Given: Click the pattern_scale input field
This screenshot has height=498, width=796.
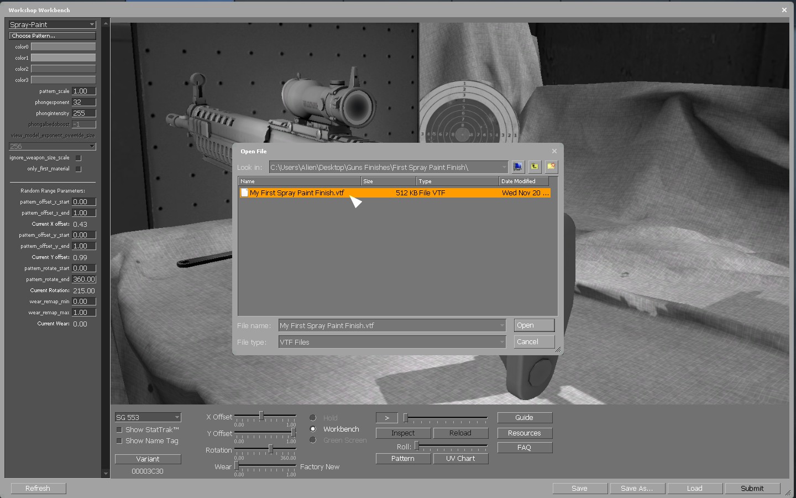Looking at the screenshot, I should 84,91.
